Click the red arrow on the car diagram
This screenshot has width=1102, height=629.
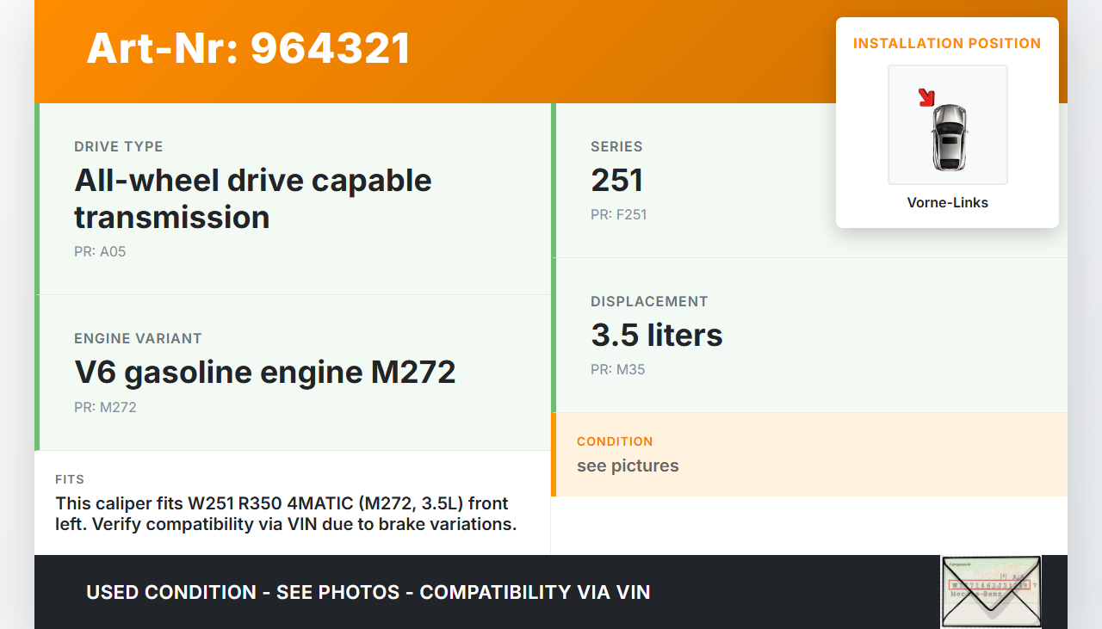click(926, 97)
